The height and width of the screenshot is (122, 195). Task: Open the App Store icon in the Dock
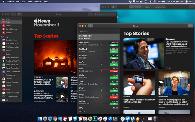110,119
